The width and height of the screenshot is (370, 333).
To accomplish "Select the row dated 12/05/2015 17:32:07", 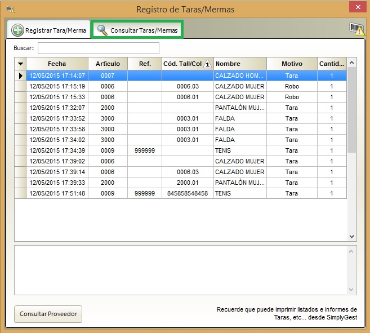I will [x=181, y=108].
